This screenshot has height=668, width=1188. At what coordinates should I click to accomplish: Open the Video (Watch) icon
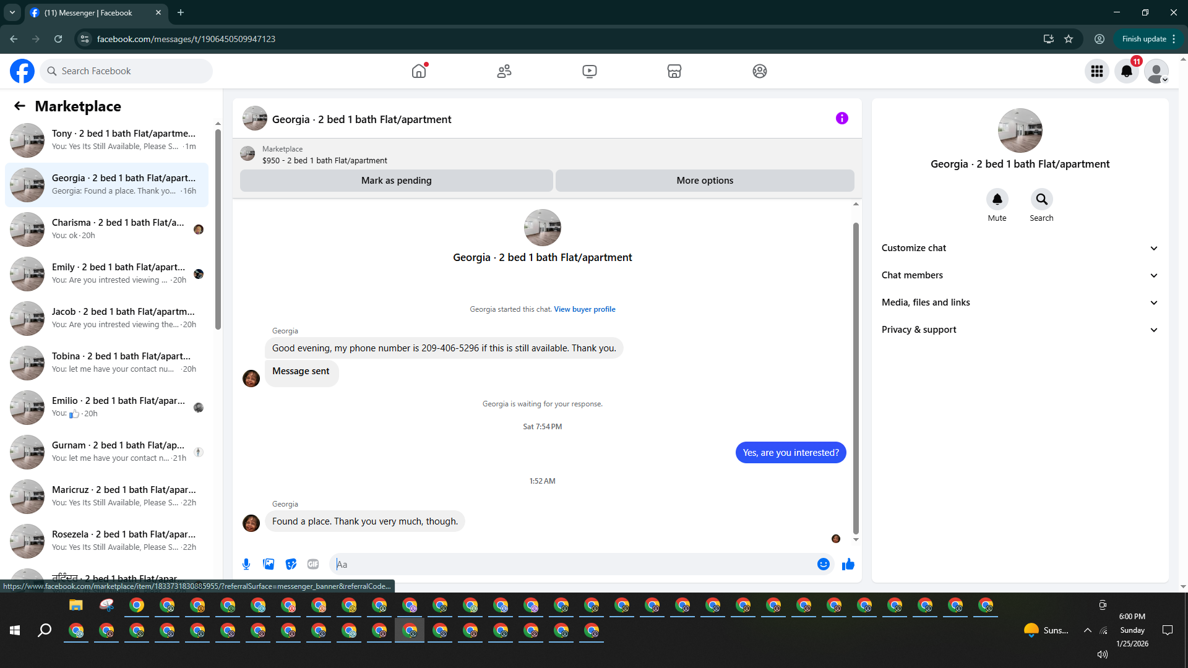(x=590, y=71)
